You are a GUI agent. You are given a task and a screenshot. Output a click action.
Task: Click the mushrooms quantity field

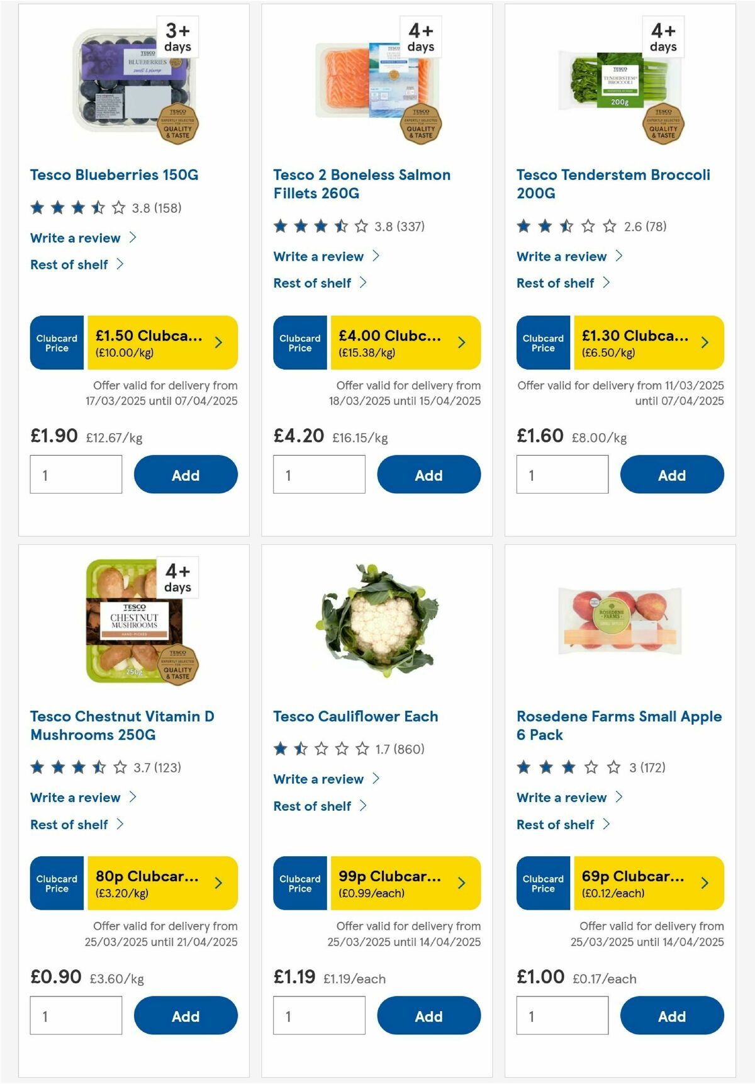[x=76, y=1015]
